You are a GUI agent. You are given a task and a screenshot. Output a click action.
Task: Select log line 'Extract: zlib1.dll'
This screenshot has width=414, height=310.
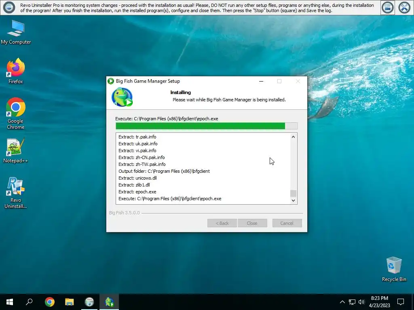(x=134, y=185)
